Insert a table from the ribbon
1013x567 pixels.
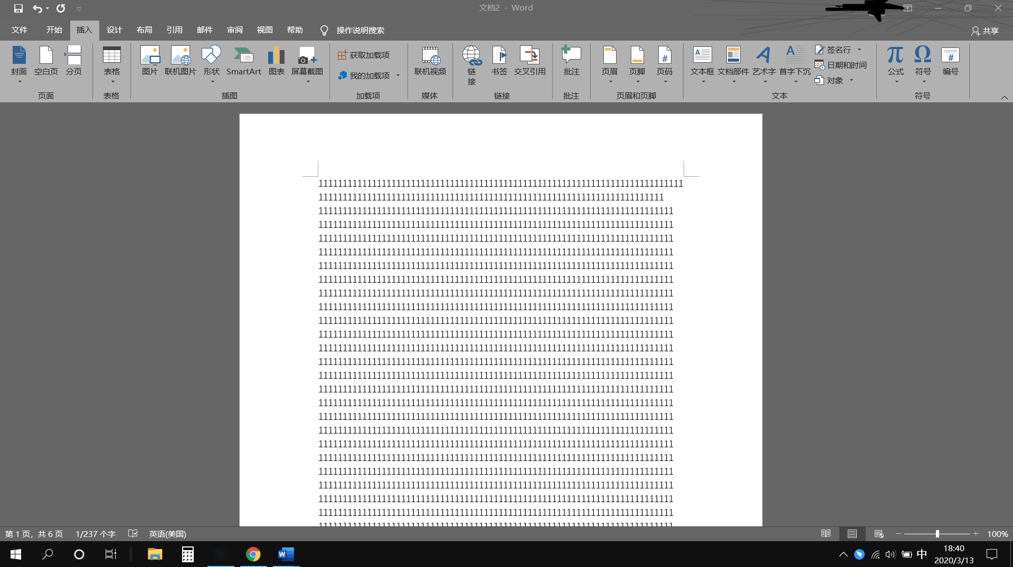click(111, 62)
